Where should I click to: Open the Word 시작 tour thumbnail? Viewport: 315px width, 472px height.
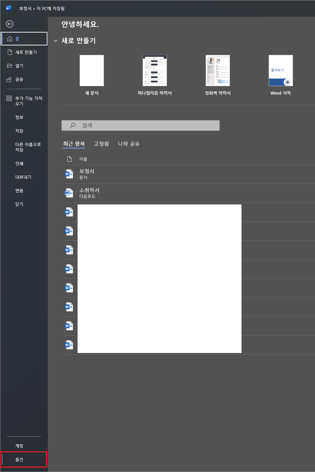click(281, 71)
